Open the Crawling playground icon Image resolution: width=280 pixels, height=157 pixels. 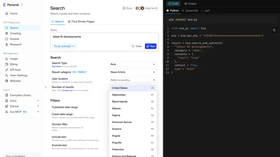(7, 33)
